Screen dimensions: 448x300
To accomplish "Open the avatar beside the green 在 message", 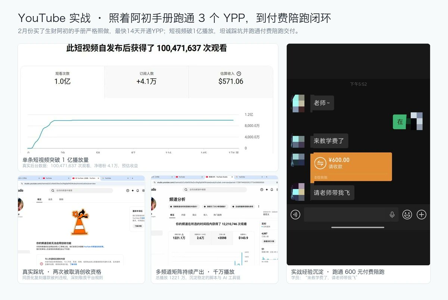I will (x=416, y=121).
